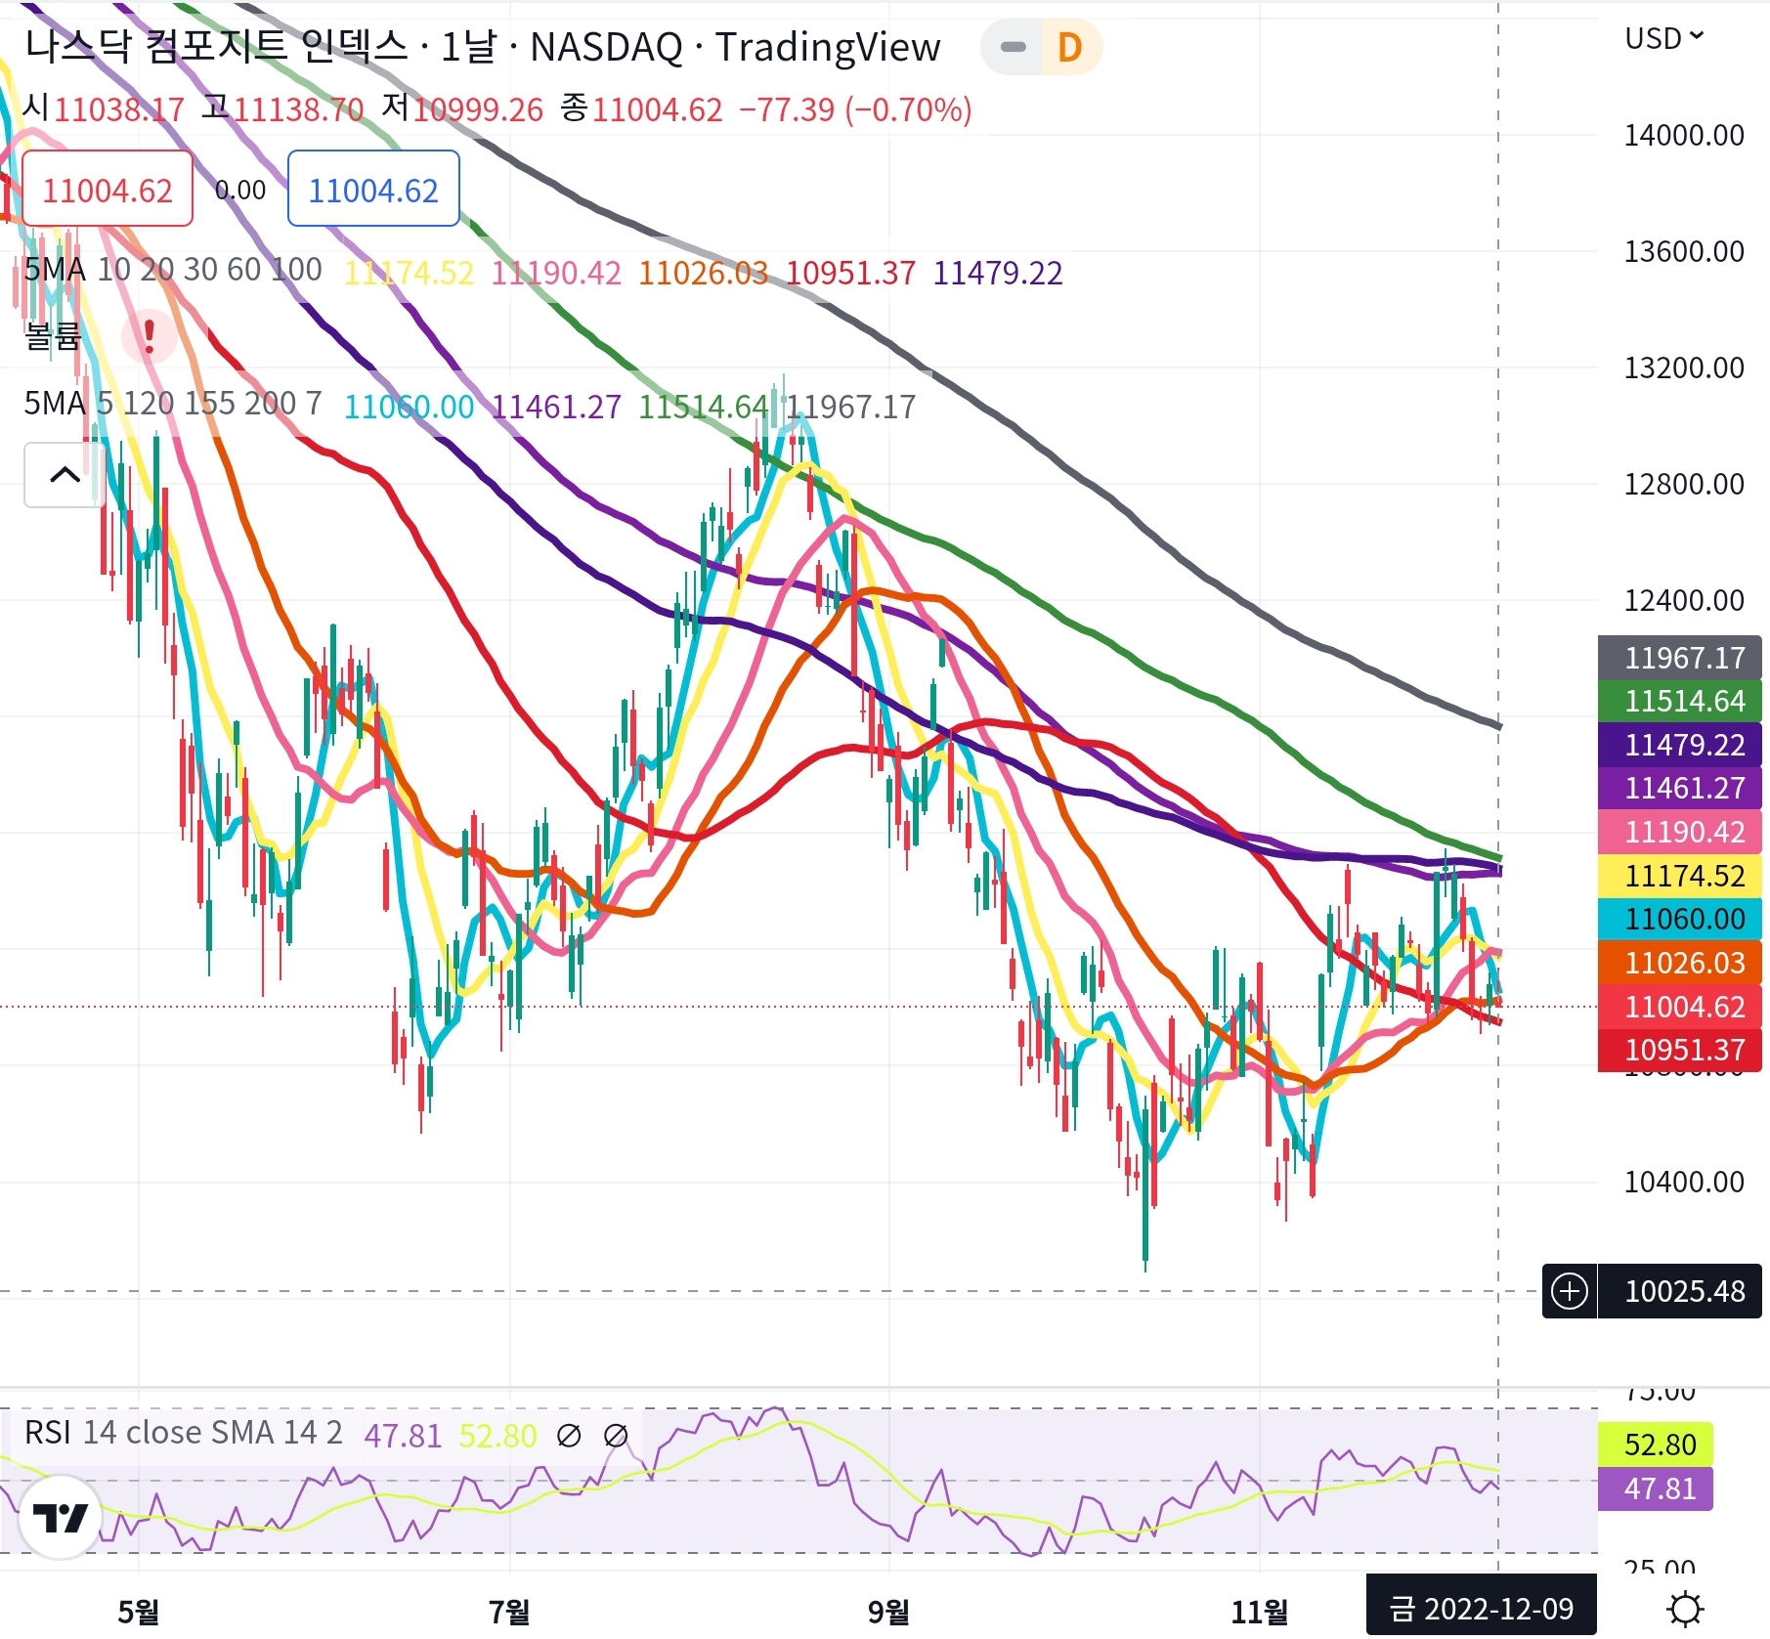The image size is (1770, 1639).
Task: Click the 5월 time axis label
Action: [138, 1612]
